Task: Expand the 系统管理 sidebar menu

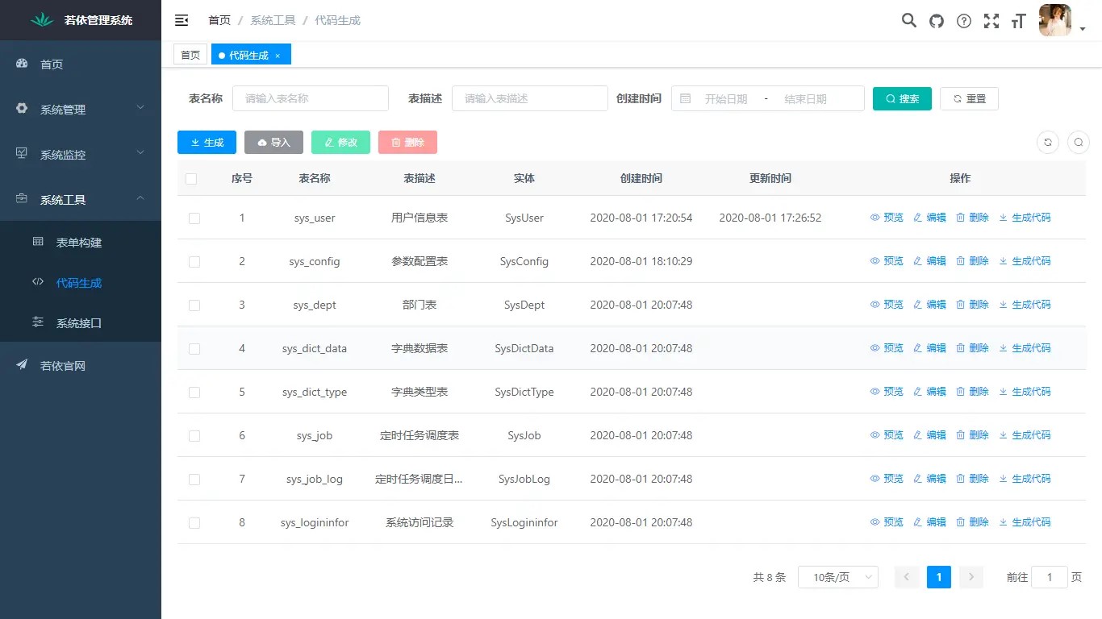Action: (x=81, y=110)
